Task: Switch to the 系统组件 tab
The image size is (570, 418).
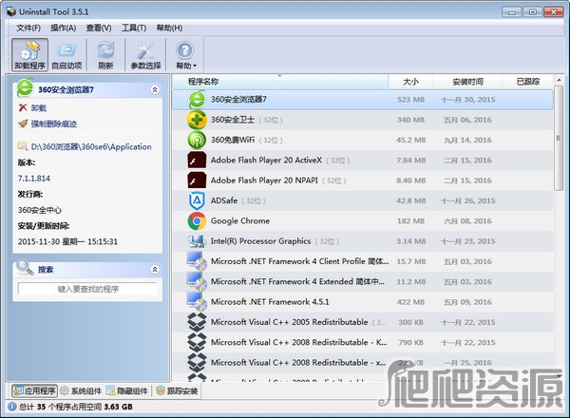Action: [x=81, y=391]
